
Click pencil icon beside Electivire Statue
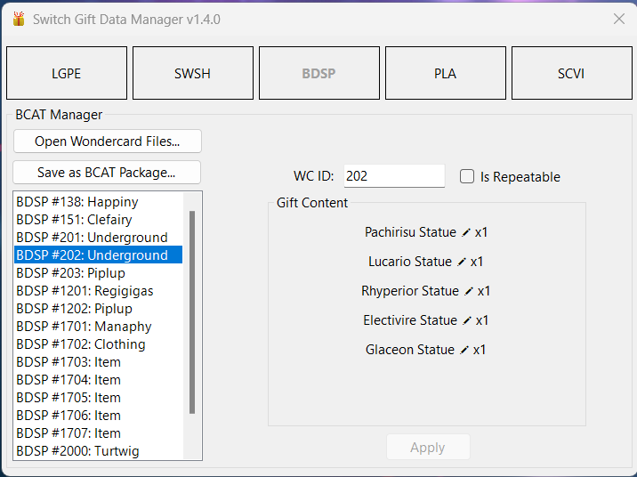467,320
